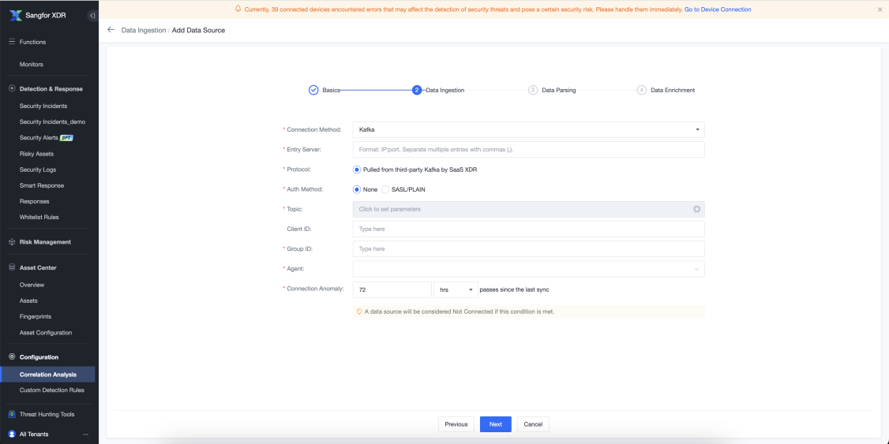Open Security Incidents_demo in the sidebar

coord(52,121)
